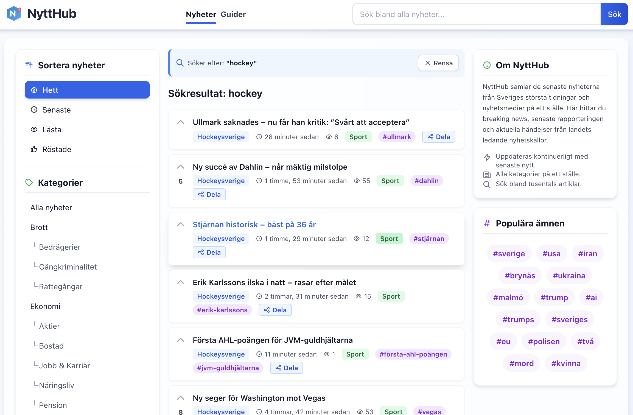Click the NyttHub hexagon logo icon
The height and width of the screenshot is (415, 633).
point(14,14)
